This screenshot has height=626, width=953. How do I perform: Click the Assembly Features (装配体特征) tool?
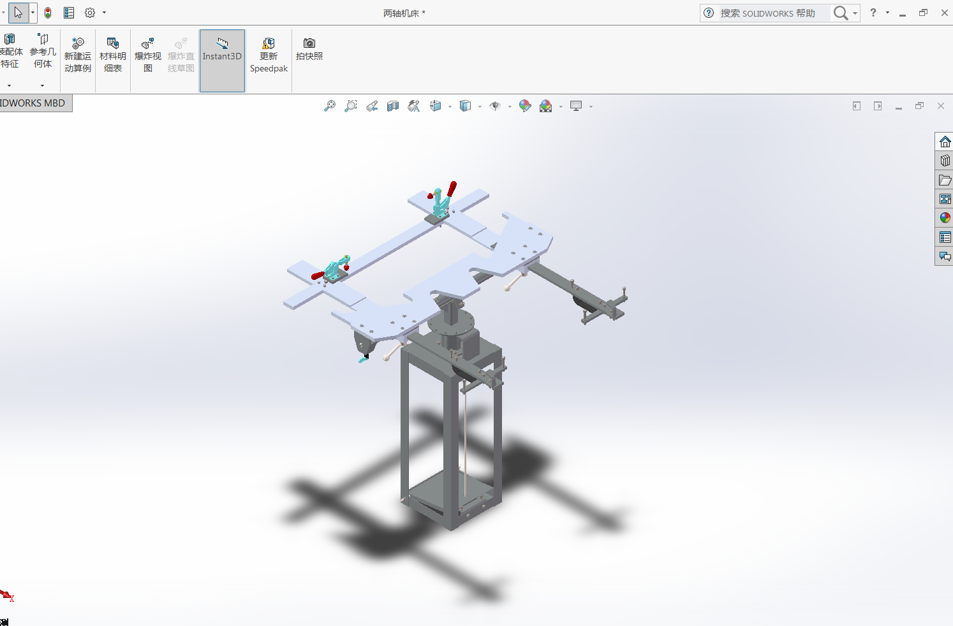click(x=10, y=52)
